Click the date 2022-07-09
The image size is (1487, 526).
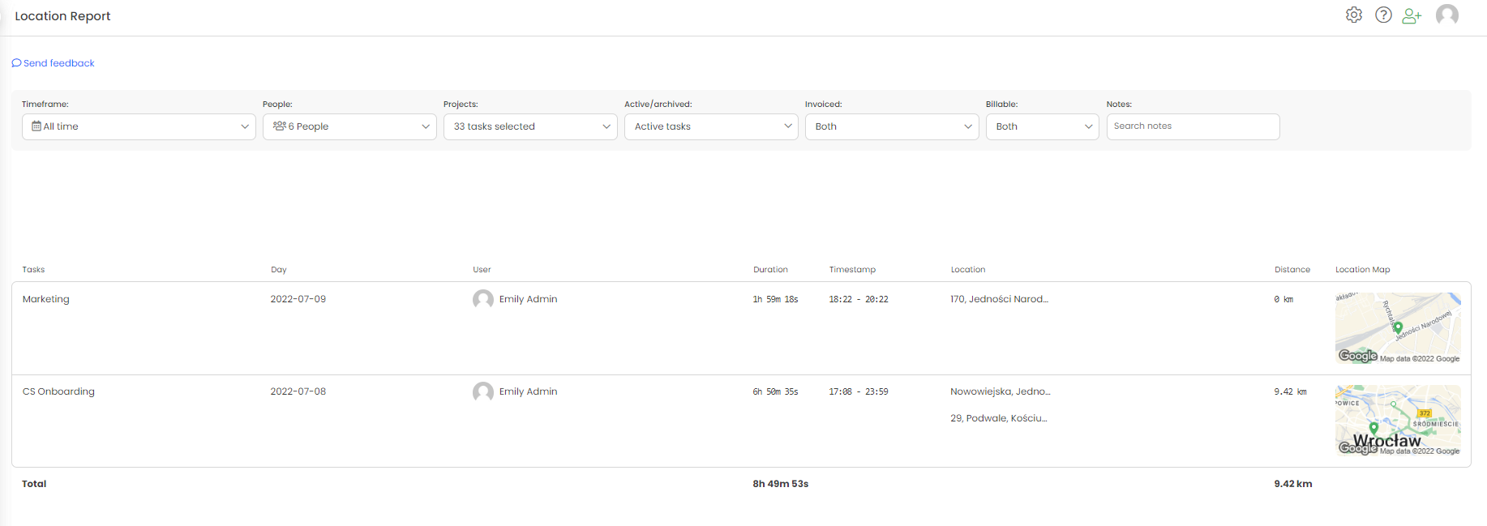(298, 299)
